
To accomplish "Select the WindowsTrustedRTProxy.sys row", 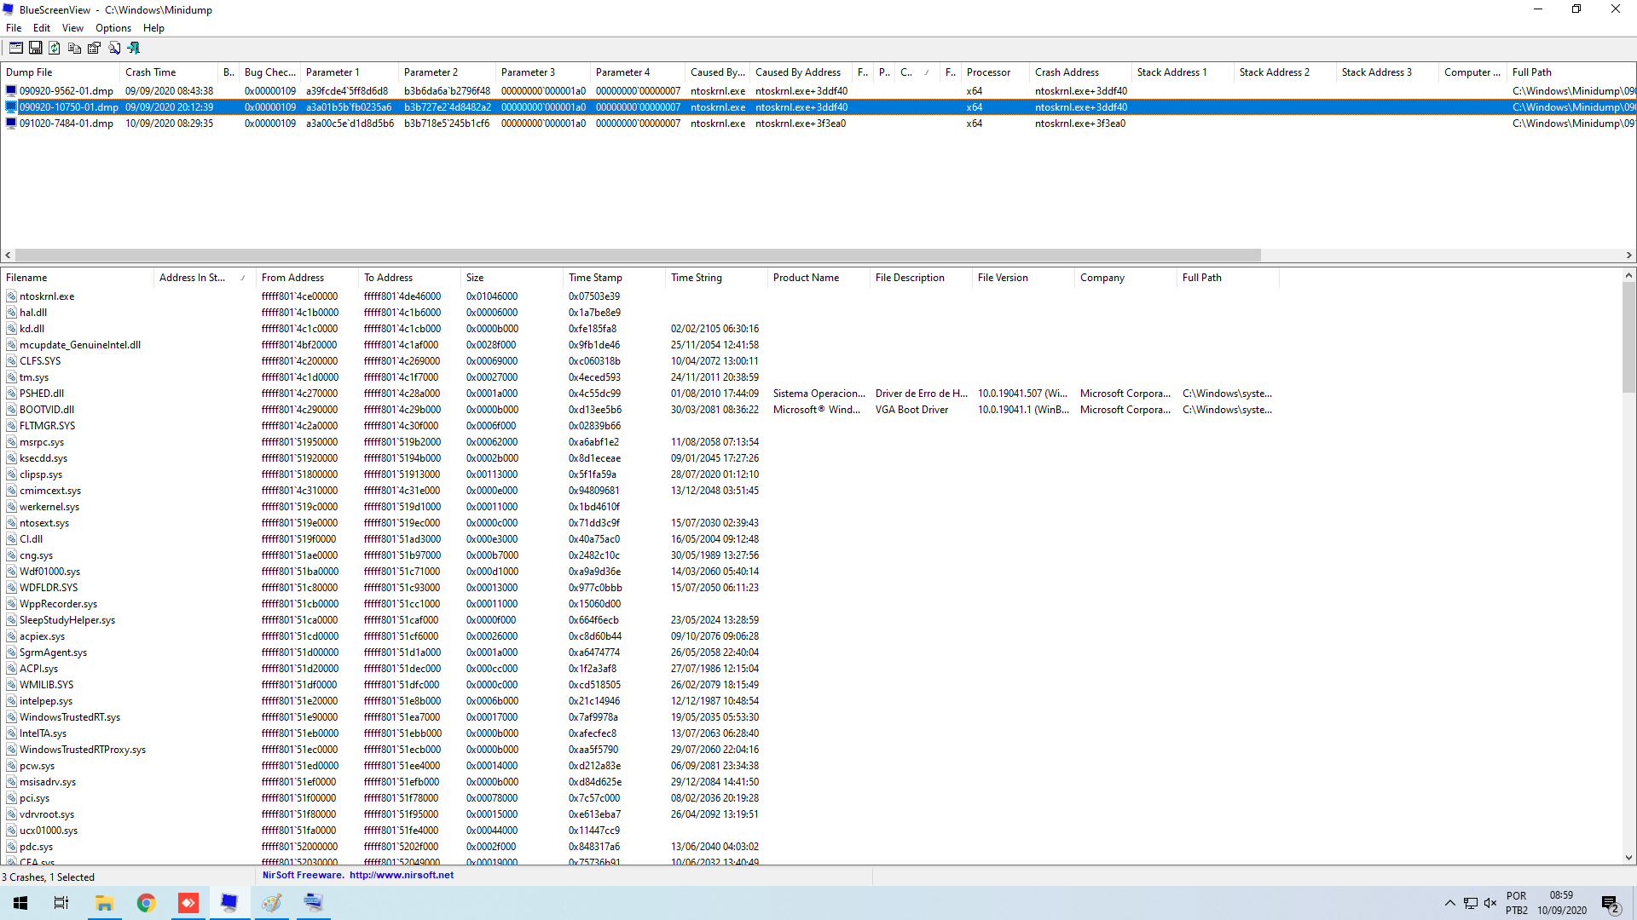I will click(639, 750).
